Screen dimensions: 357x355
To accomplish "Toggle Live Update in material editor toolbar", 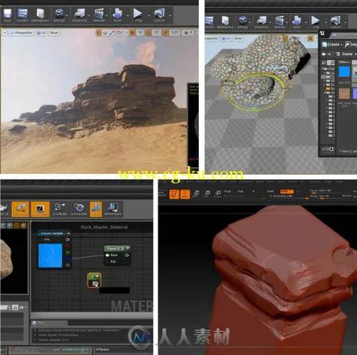I will pyautogui.click(x=79, y=209).
